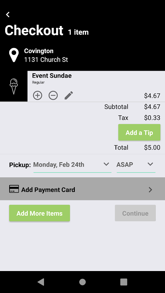Image resolution: width=165 pixels, height=293 pixels.
Task: Open recent apps with the square button
Action: (124, 282)
